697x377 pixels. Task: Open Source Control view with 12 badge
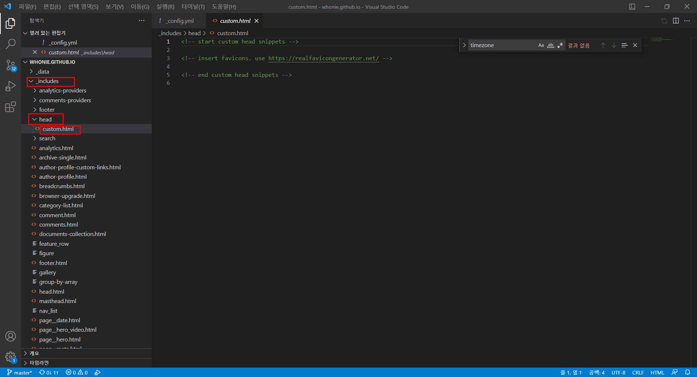click(11, 66)
